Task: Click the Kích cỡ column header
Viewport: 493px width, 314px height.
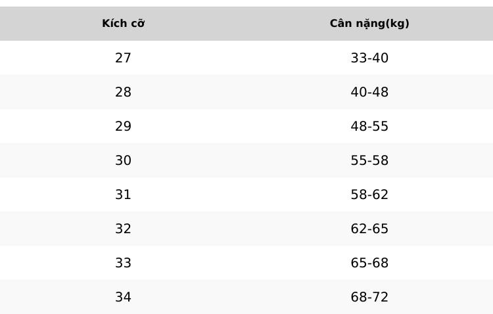Action: click(124, 24)
